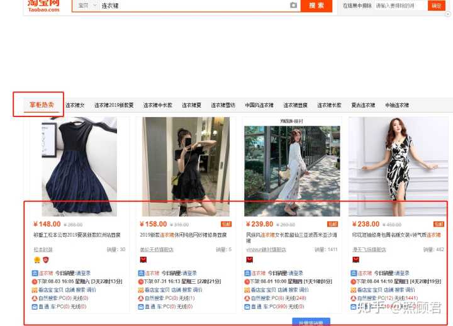Click the 看店宝 icon on ¥239.80 item

point(248,290)
